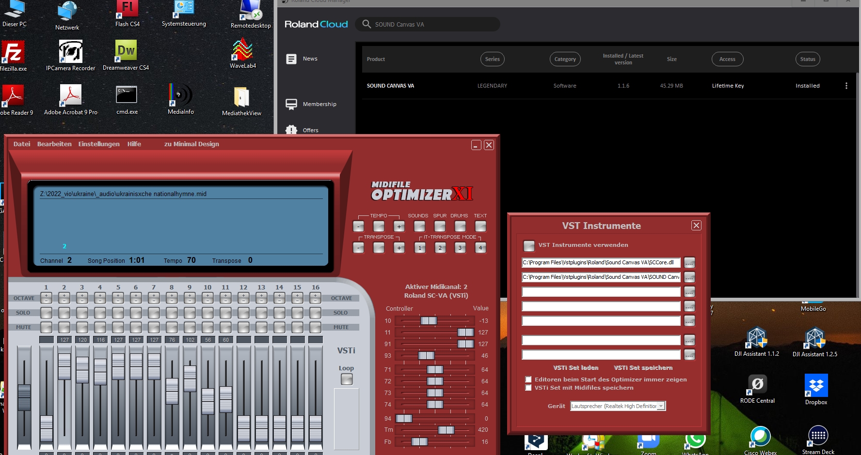Open Hilfe menu in Midifile Optimizer
Screen dimensions: 861x455
pyautogui.click(x=134, y=144)
